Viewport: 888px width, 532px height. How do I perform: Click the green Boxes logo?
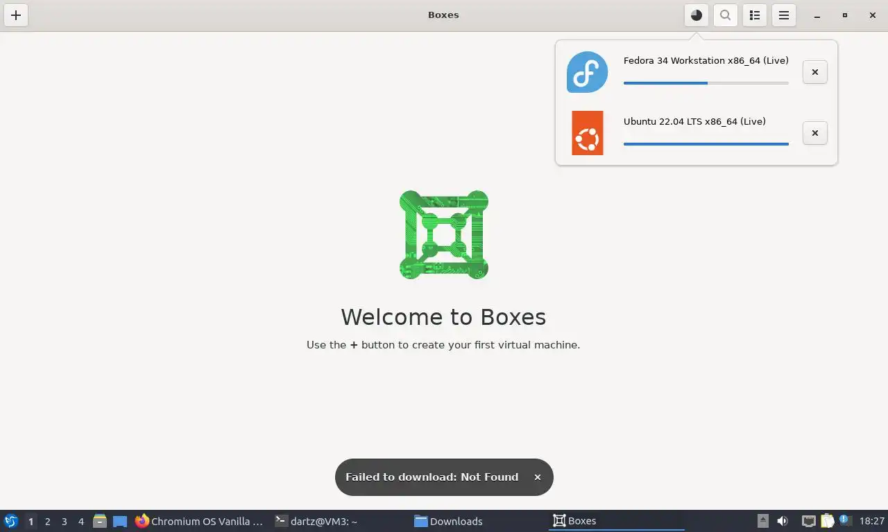[x=444, y=235]
